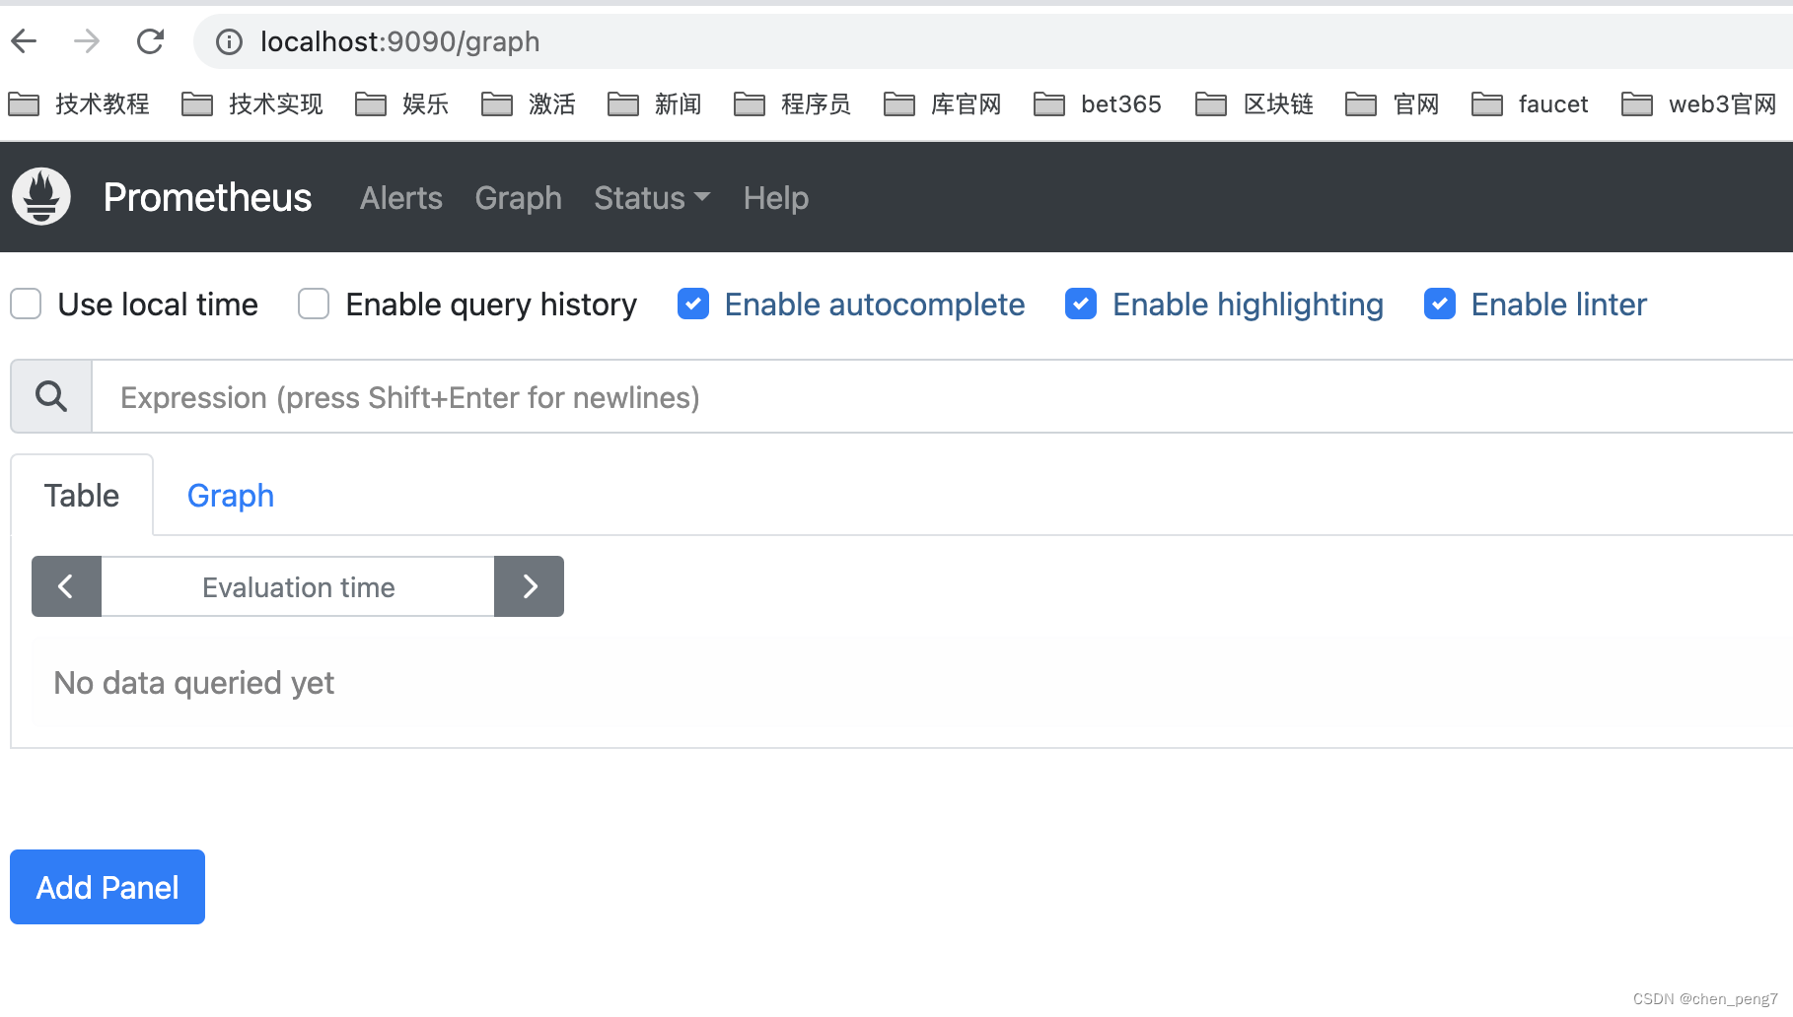The width and height of the screenshot is (1793, 1017).
Task: Focus the Expression input field
Action: point(942,396)
